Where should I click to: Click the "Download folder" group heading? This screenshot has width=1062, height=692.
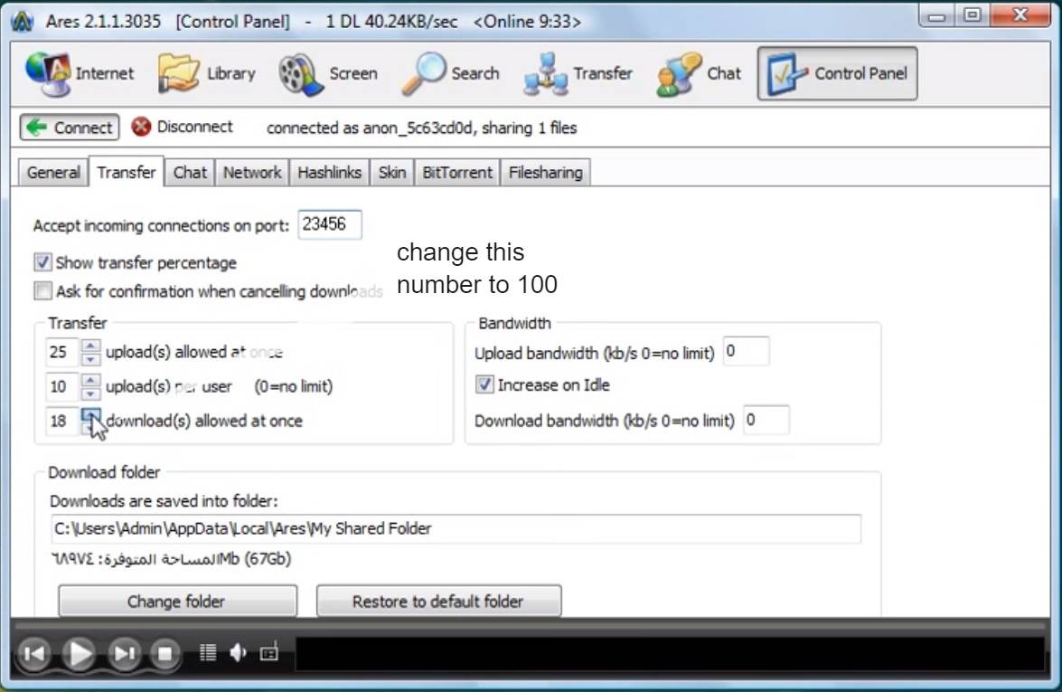point(104,472)
